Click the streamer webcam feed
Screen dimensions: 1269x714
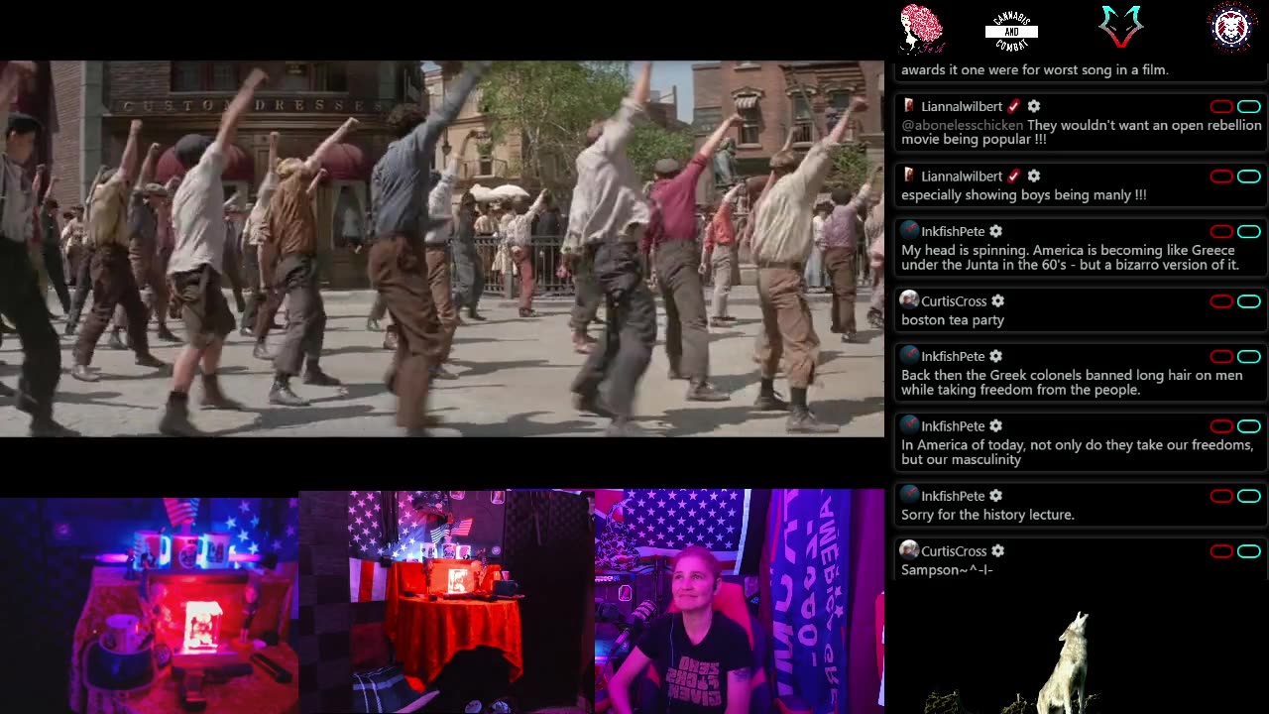(739, 601)
